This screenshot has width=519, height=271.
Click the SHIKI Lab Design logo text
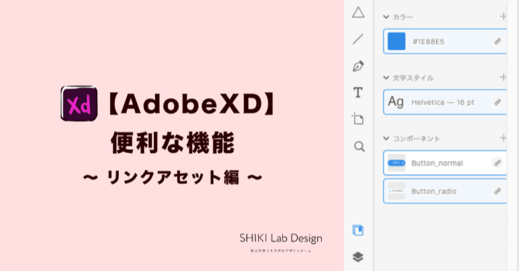pos(281,239)
